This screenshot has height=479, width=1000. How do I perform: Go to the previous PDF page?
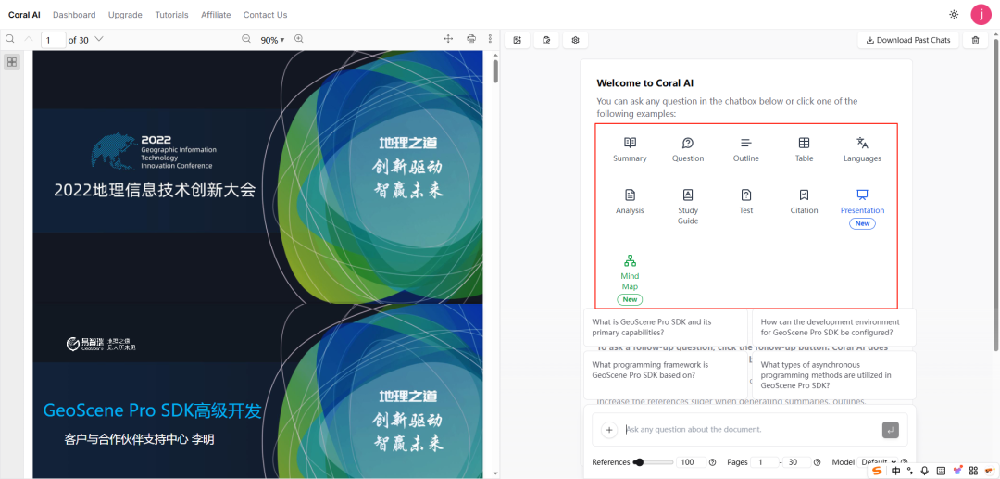(28, 39)
